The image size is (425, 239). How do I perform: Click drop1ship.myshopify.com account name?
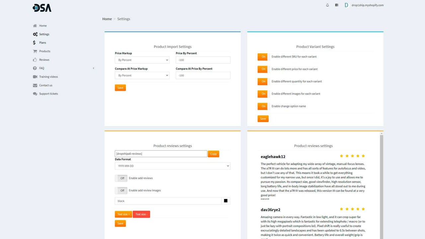click(367, 5)
